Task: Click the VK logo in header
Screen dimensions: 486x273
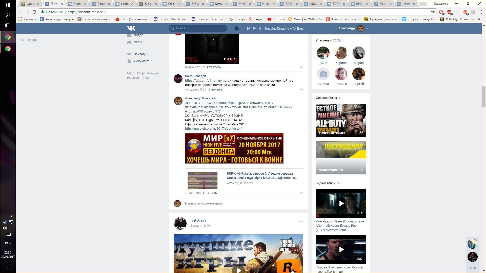Action: click(x=131, y=28)
